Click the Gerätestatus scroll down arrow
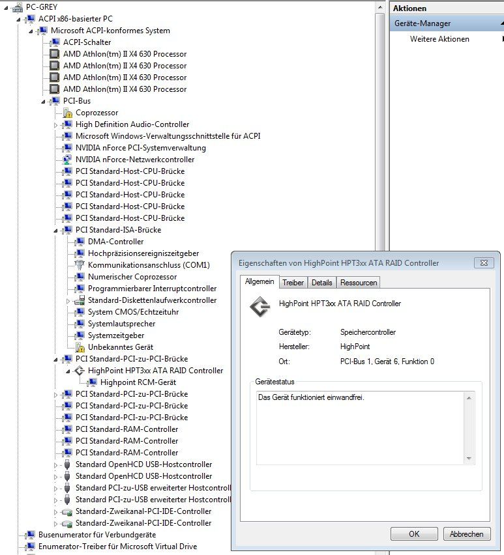504x555 pixels. tap(469, 459)
